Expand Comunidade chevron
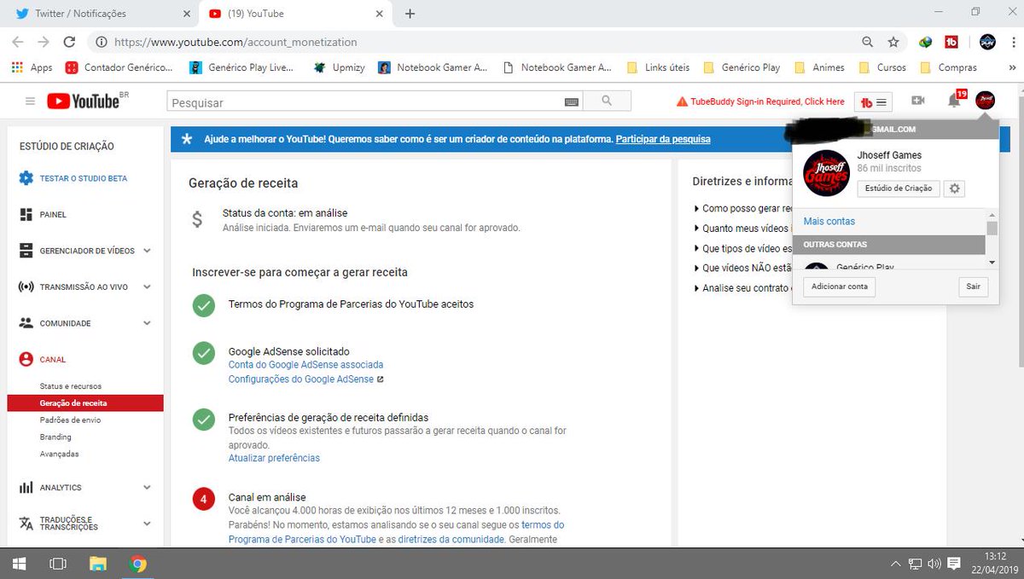 click(147, 323)
